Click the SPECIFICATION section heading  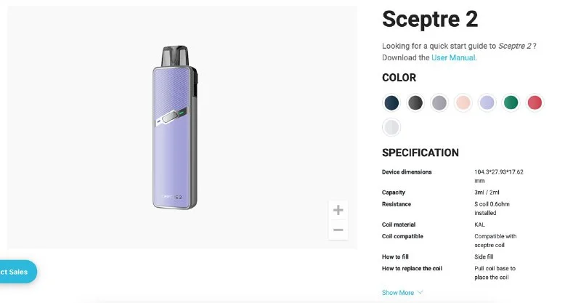tap(420, 153)
